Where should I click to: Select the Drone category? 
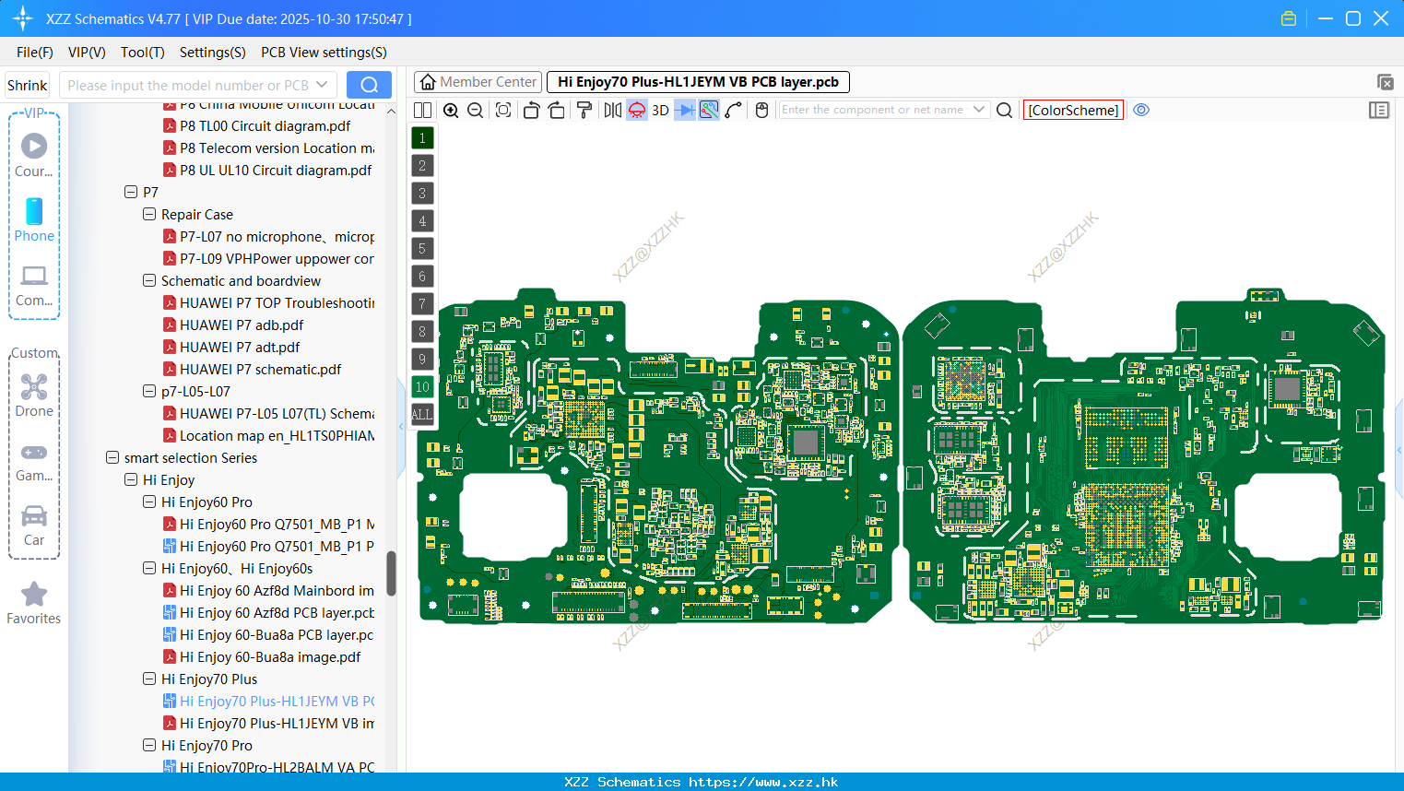tap(34, 395)
